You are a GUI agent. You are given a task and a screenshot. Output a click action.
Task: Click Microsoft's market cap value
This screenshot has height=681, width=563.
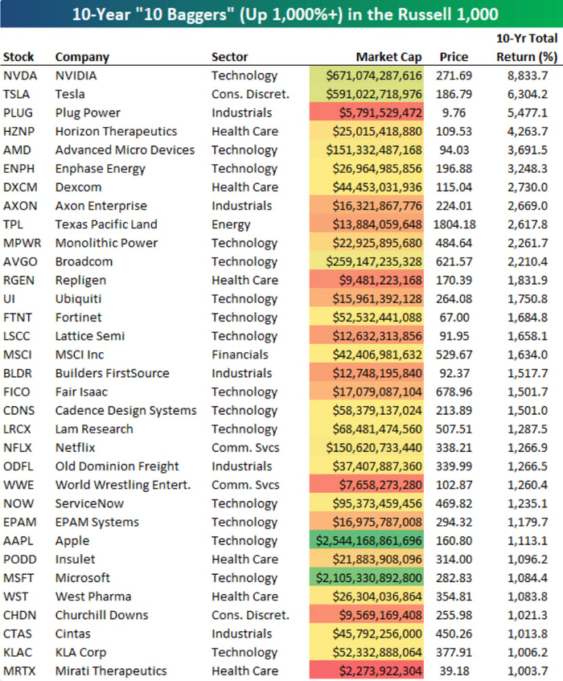point(377,578)
